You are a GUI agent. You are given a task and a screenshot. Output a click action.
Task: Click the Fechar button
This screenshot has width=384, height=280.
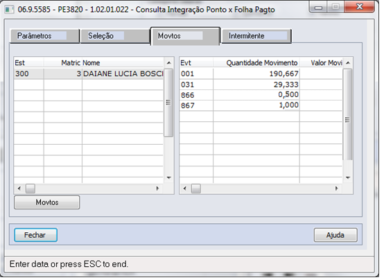(x=36, y=235)
